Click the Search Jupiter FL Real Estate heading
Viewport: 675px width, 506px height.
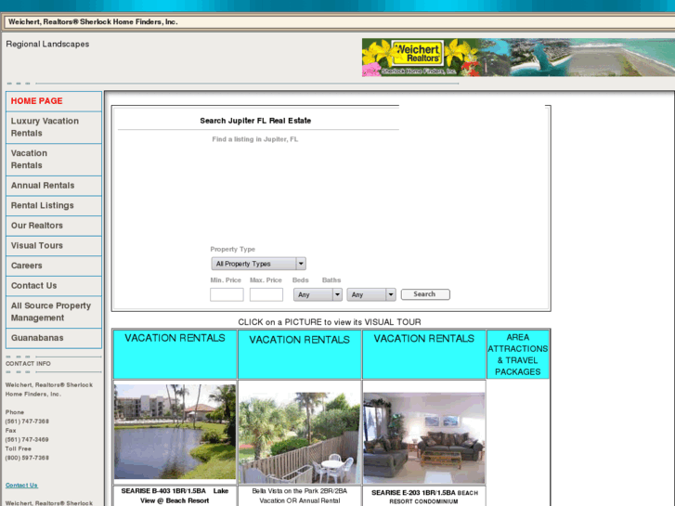(x=255, y=121)
